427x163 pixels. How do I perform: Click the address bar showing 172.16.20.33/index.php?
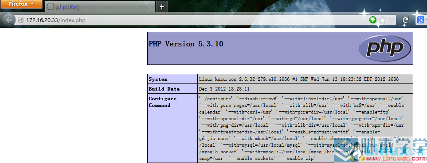coord(191,20)
